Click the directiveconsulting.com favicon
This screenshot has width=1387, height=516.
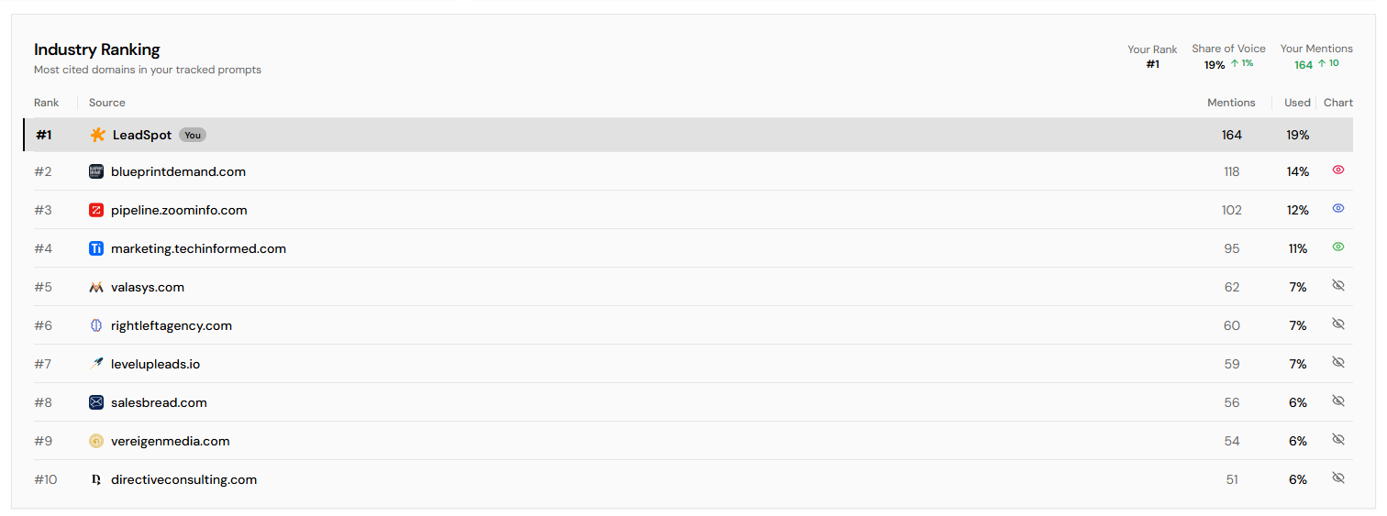click(x=96, y=479)
